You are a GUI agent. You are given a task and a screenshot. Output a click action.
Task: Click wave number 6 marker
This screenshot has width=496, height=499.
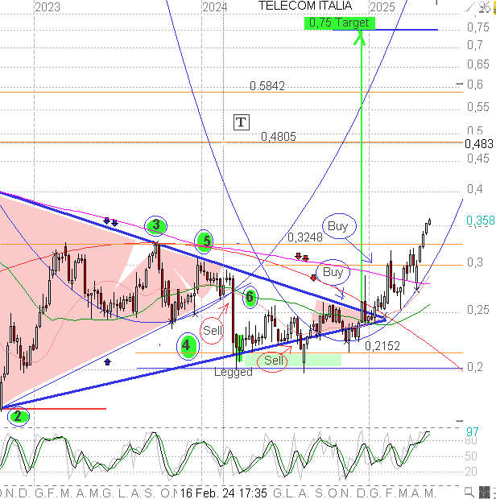250,297
